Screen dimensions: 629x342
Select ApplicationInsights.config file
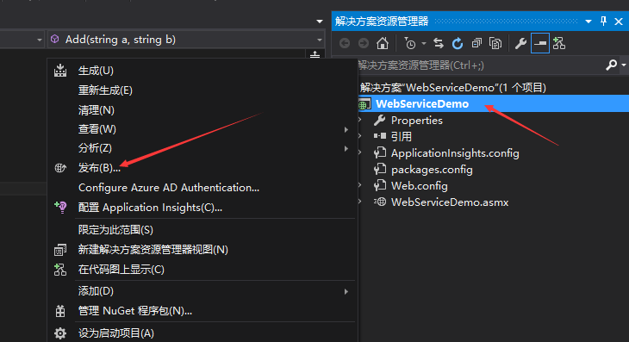click(x=455, y=153)
